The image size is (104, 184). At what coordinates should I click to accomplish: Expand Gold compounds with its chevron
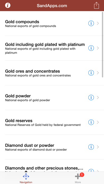point(98,23)
